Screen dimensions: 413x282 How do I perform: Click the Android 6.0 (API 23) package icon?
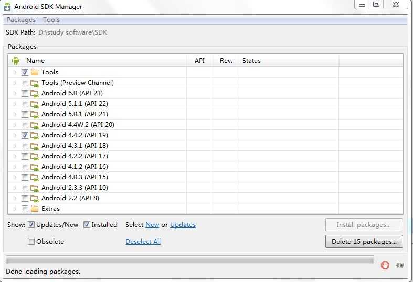click(35, 94)
